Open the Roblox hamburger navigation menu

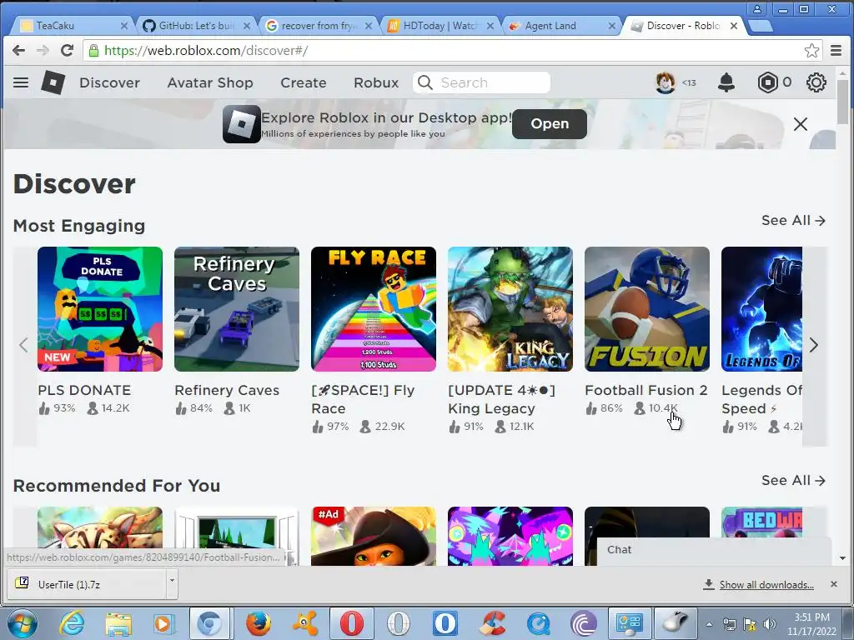(x=21, y=82)
